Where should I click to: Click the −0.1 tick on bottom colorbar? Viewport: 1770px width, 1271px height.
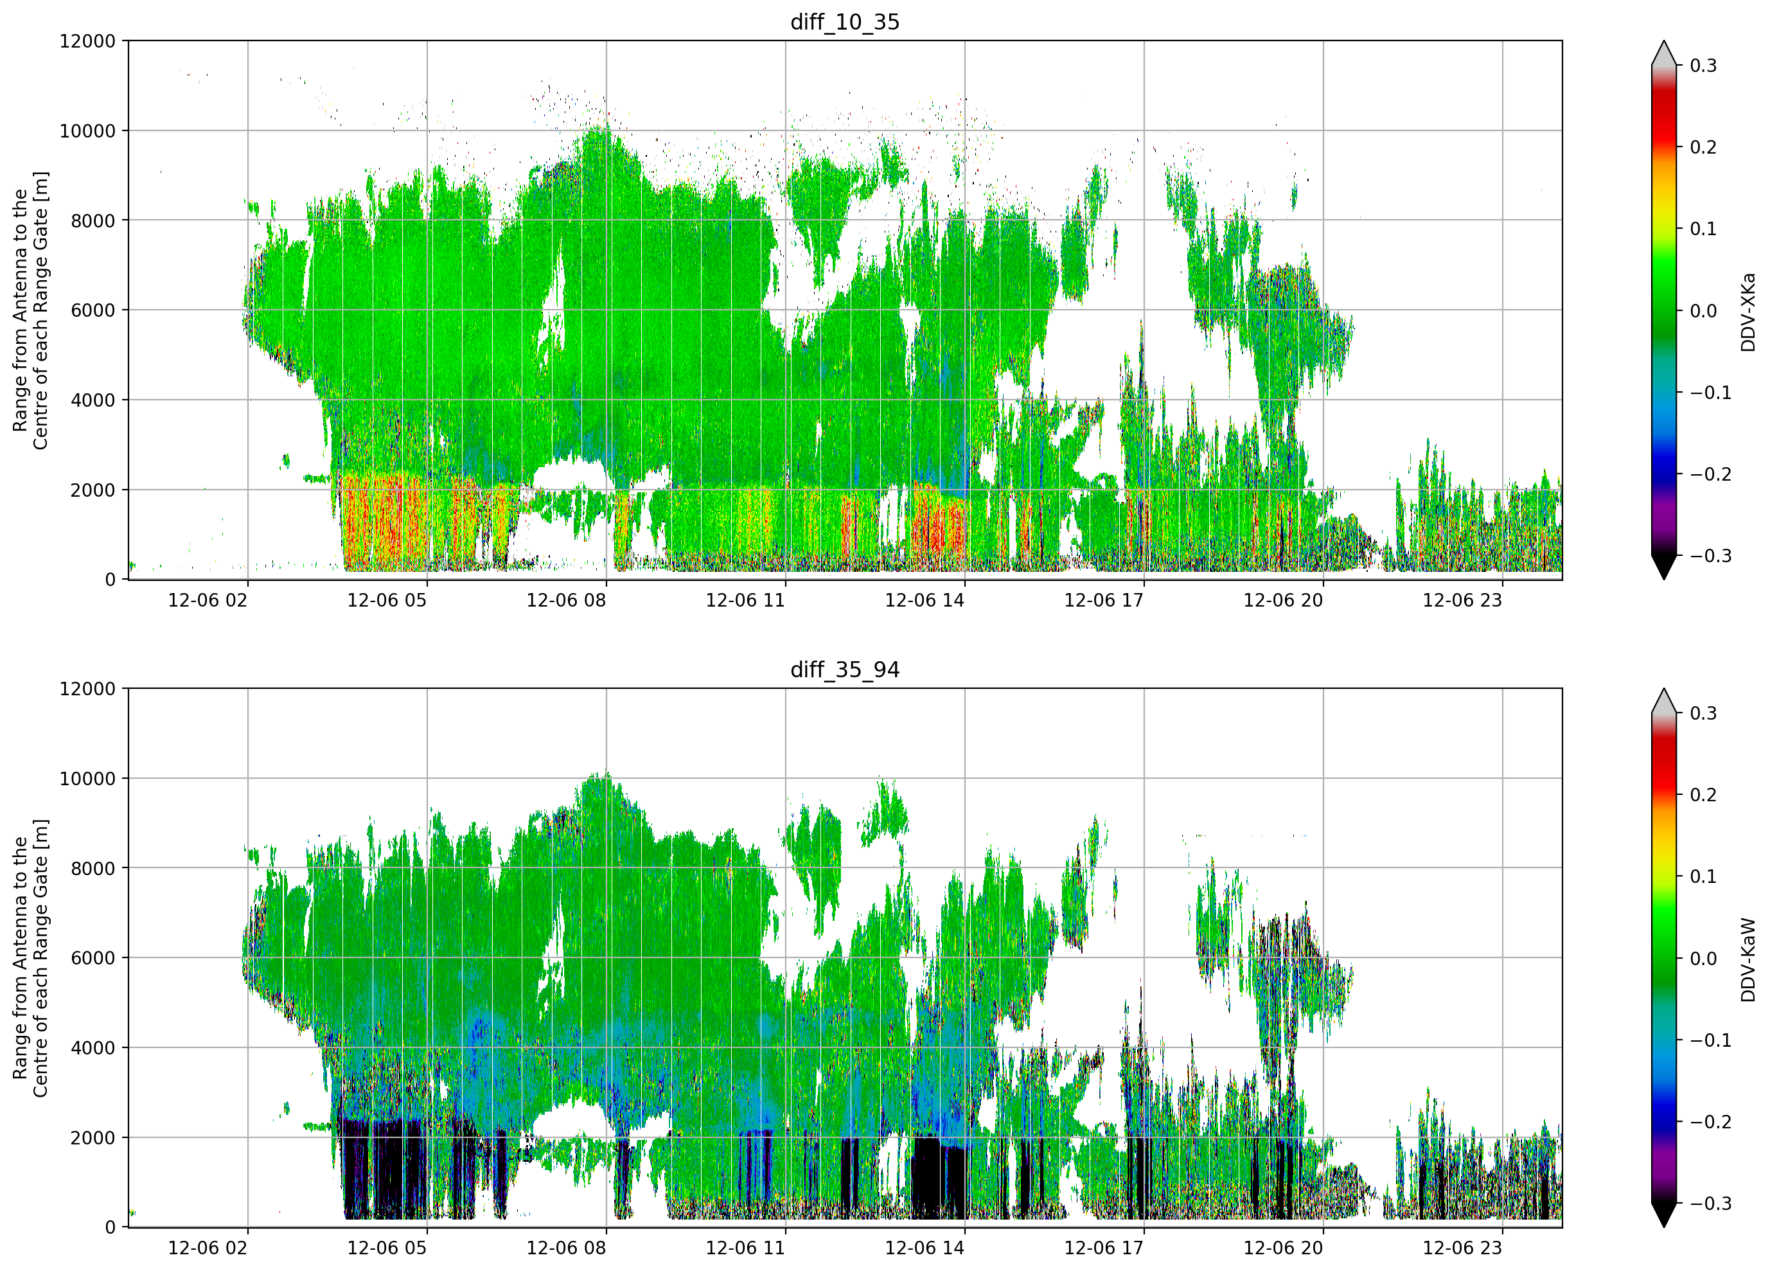click(1710, 1041)
